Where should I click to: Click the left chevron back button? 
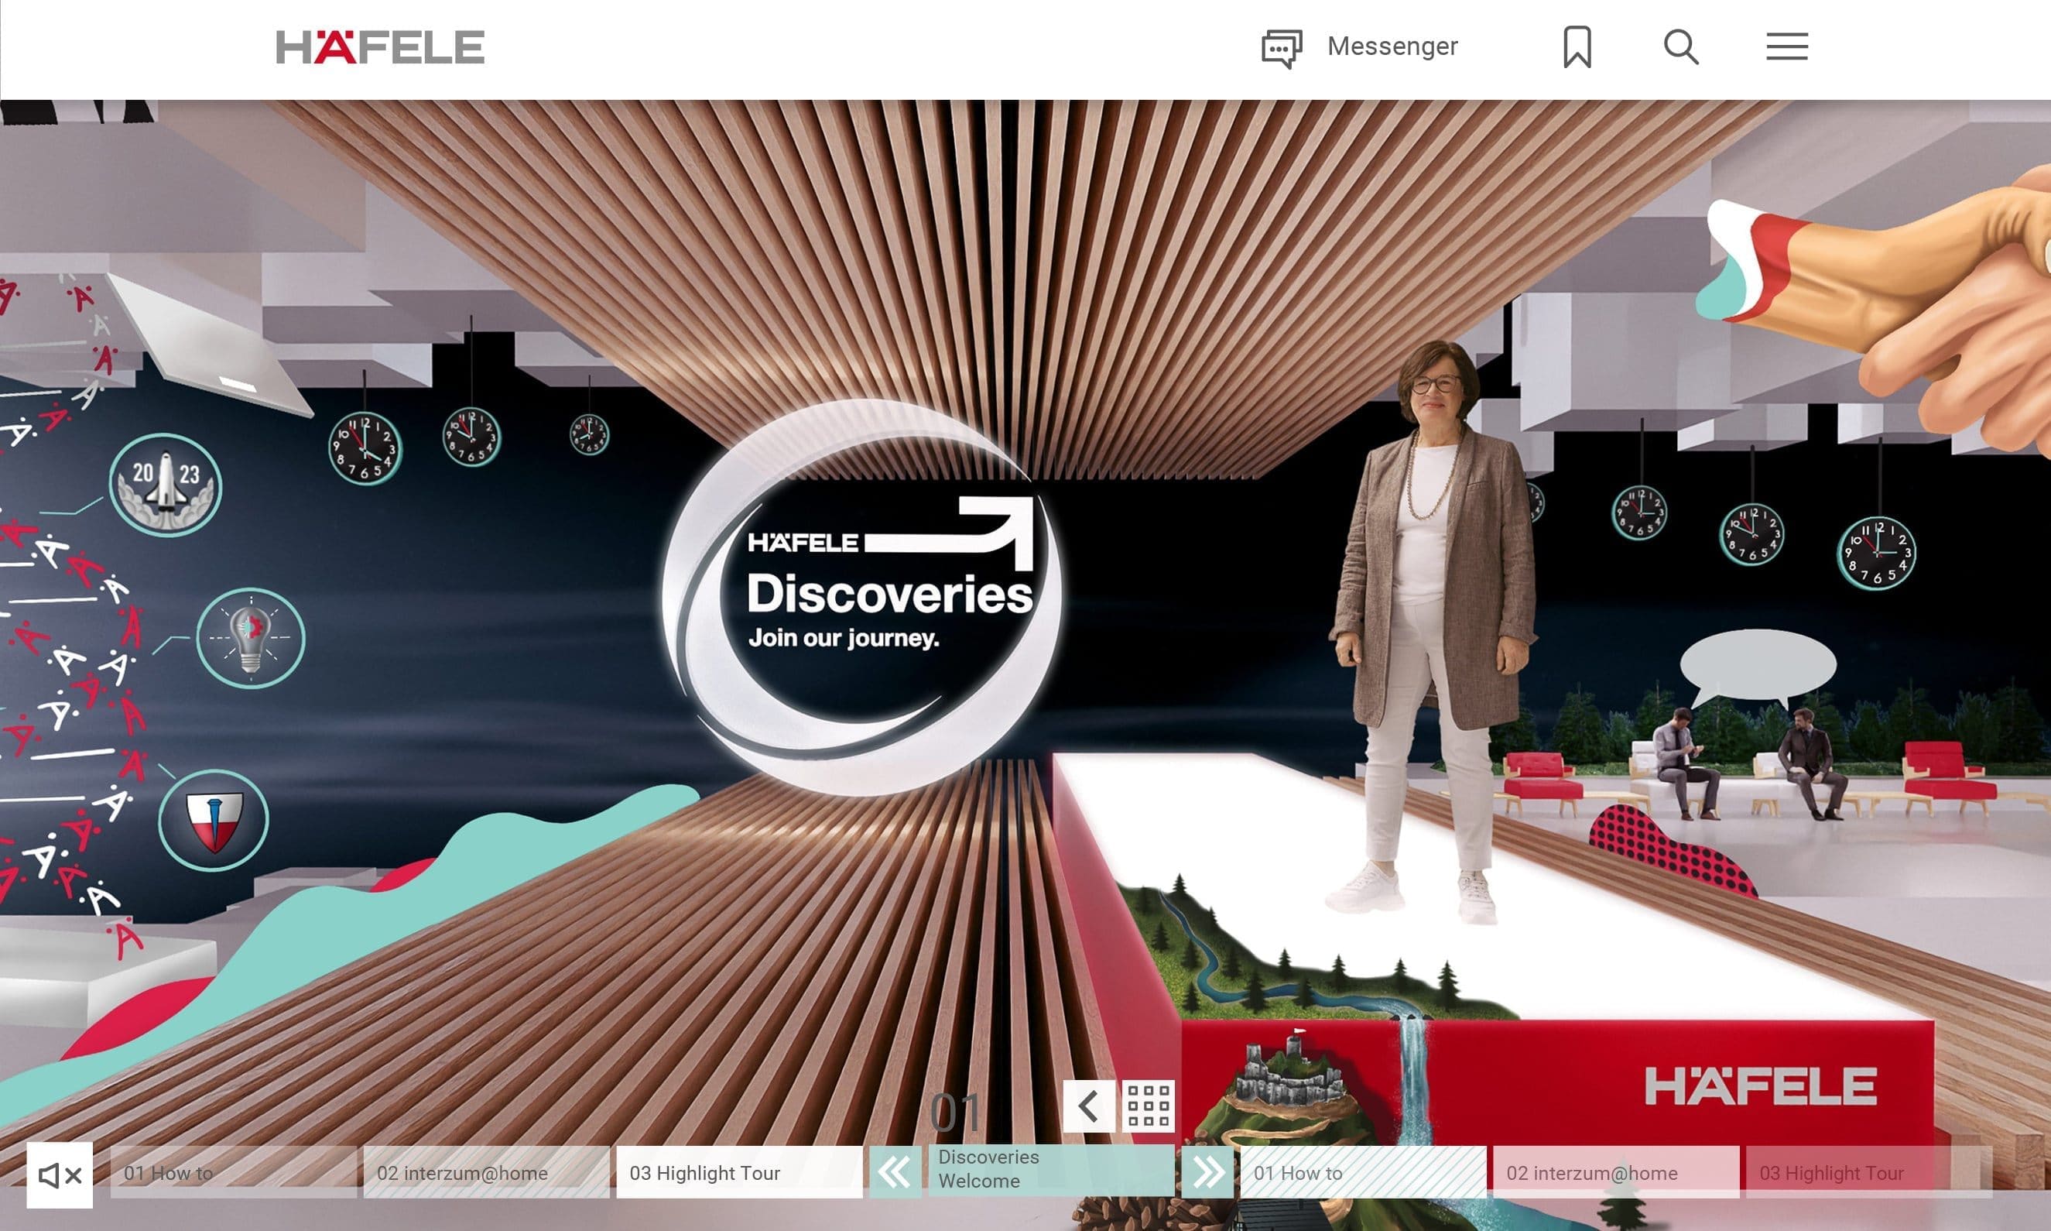[1088, 1106]
